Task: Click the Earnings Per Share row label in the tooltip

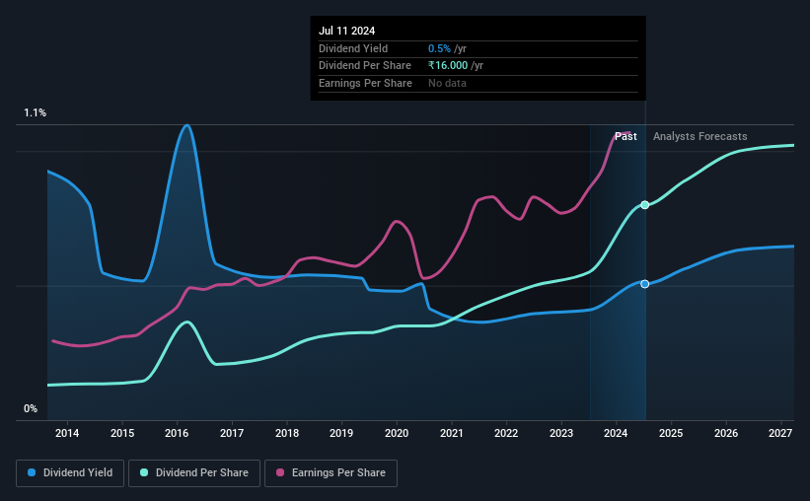Action: [365, 83]
